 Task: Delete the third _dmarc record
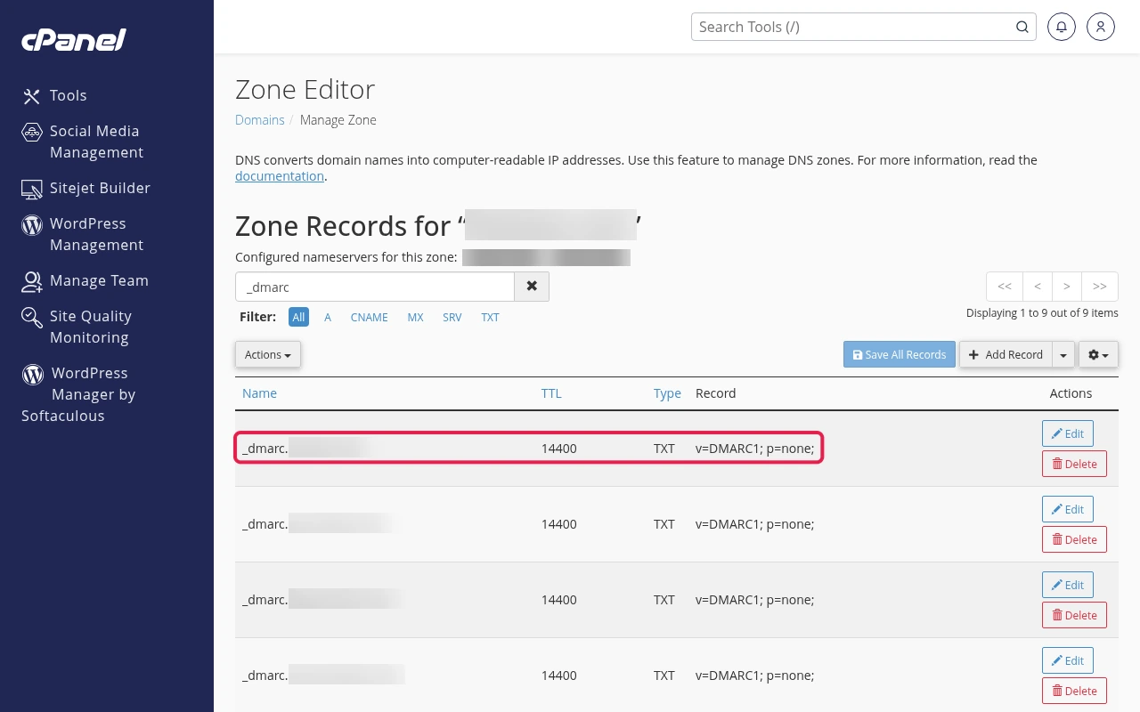pyautogui.click(x=1074, y=615)
